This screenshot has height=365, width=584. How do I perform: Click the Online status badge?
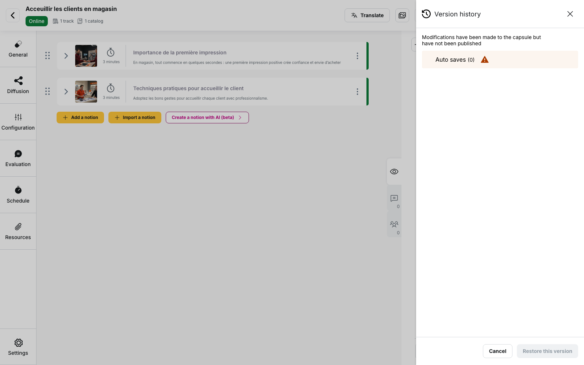(x=36, y=21)
